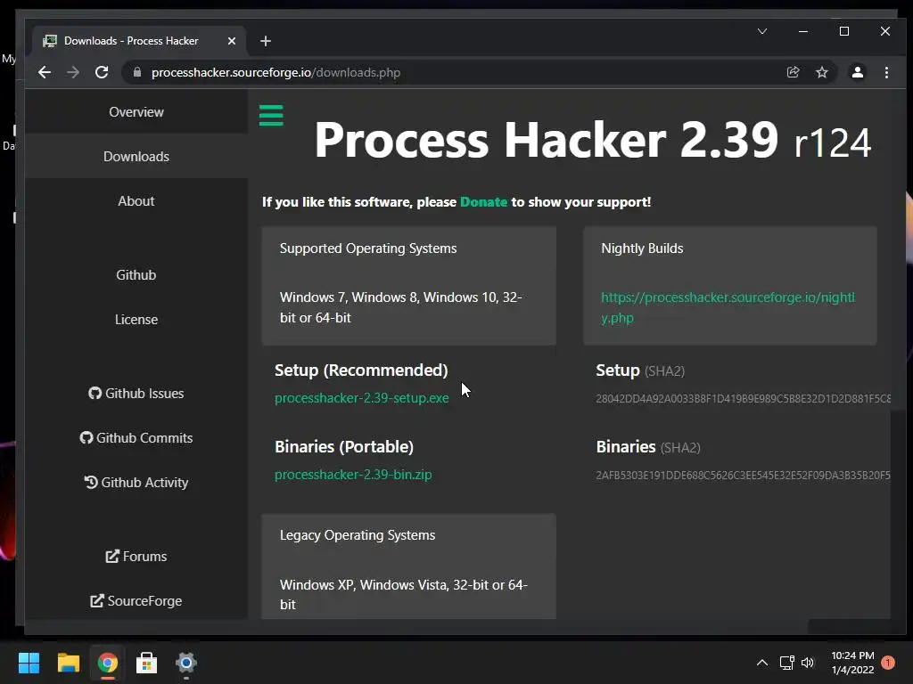Image resolution: width=913 pixels, height=684 pixels.
Task: Bookmark this page with the star icon
Action: pyautogui.click(x=821, y=72)
